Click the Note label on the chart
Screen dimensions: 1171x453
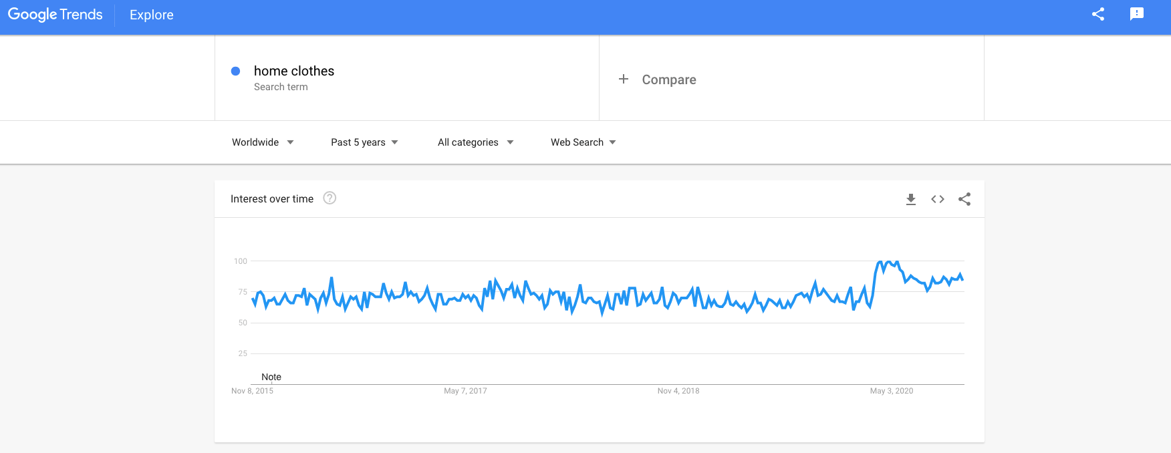271,377
